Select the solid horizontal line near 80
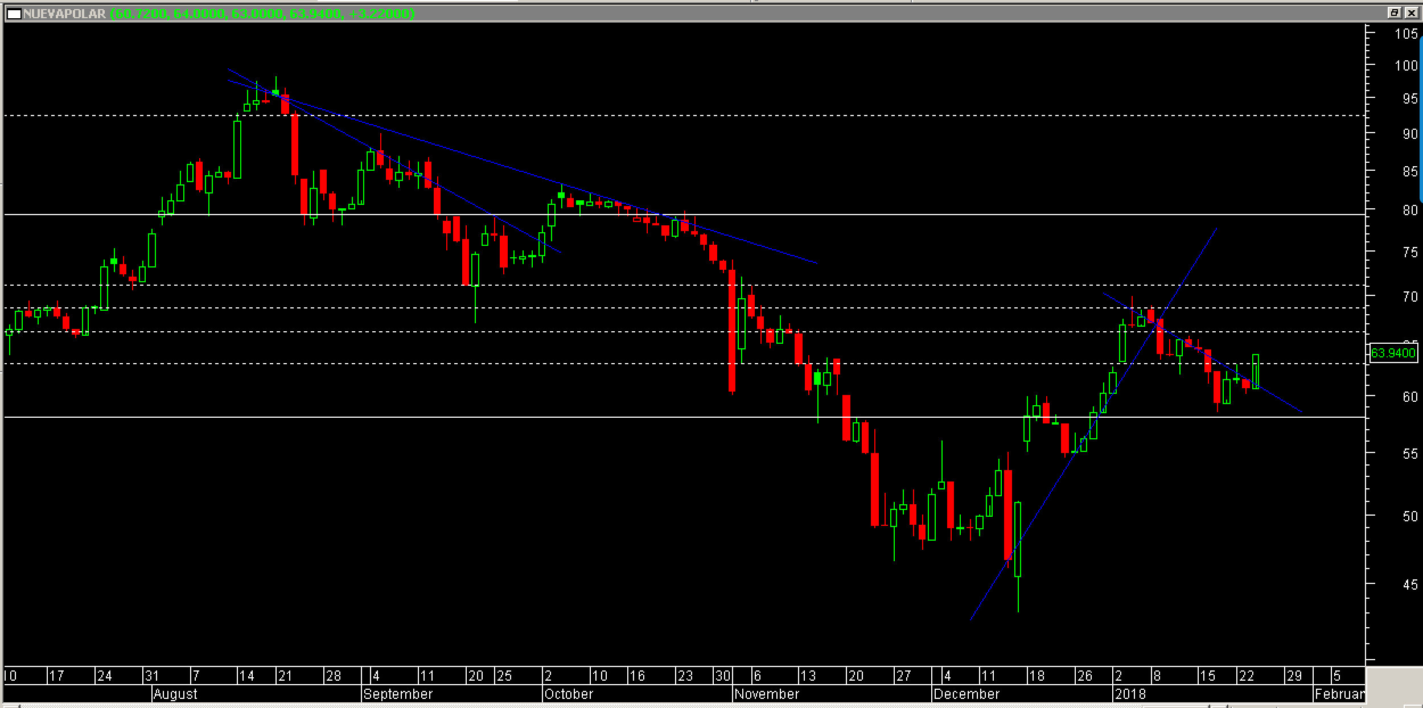Image resolution: width=1423 pixels, height=708 pixels. 685,215
